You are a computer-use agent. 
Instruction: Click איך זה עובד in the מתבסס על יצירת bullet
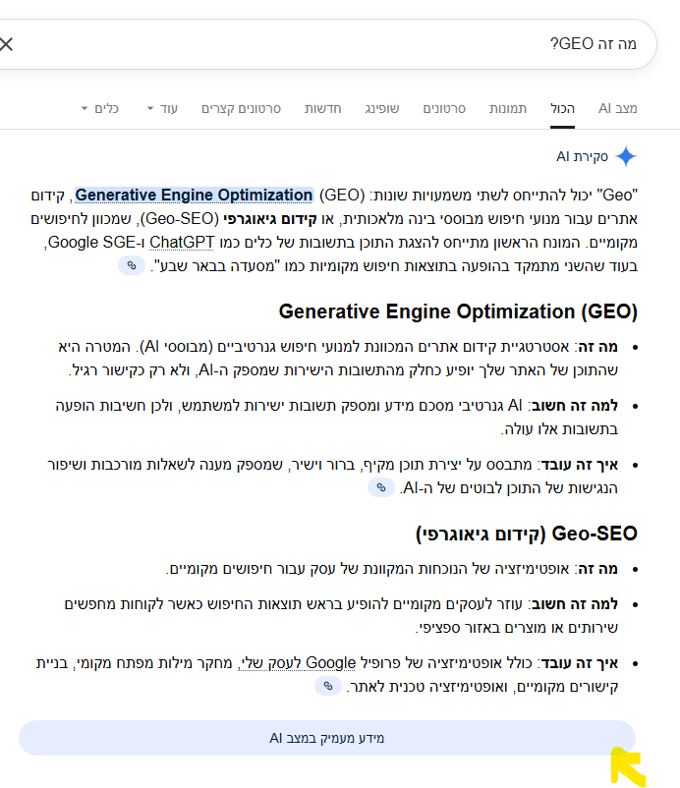click(x=579, y=465)
